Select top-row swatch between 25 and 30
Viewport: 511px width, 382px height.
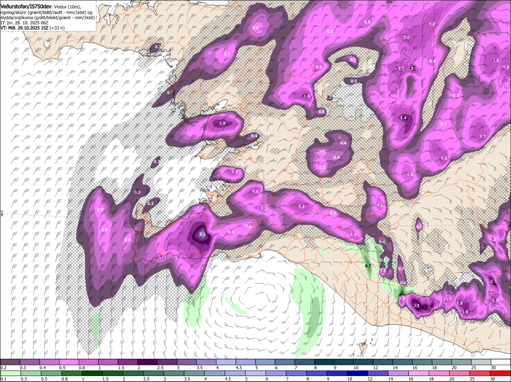(x=481, y=362)
